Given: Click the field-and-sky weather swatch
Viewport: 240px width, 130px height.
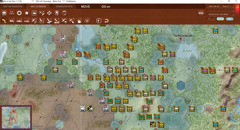Looking at the screenshot, I should [220, 19].
